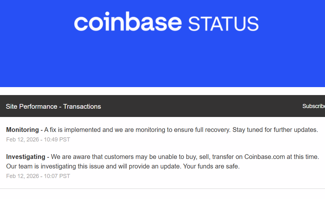Image resolution: width=325 pixels, height=199 pixels.
Task: Click the white page background below updates
Action: [x=162, y=194]
